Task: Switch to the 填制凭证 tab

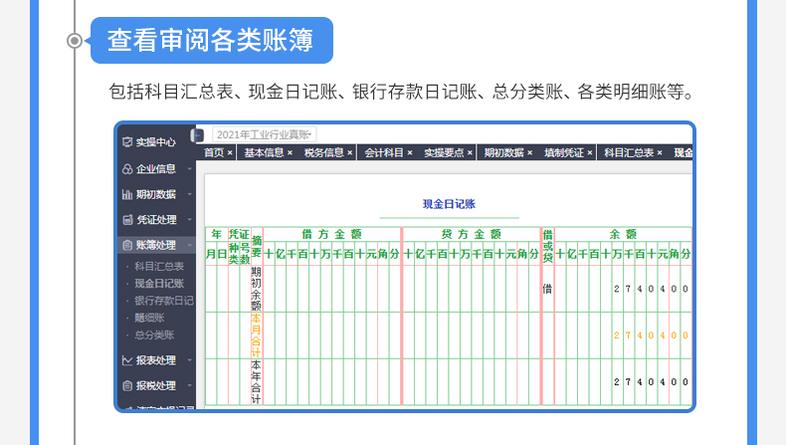Action: [564, 152]
